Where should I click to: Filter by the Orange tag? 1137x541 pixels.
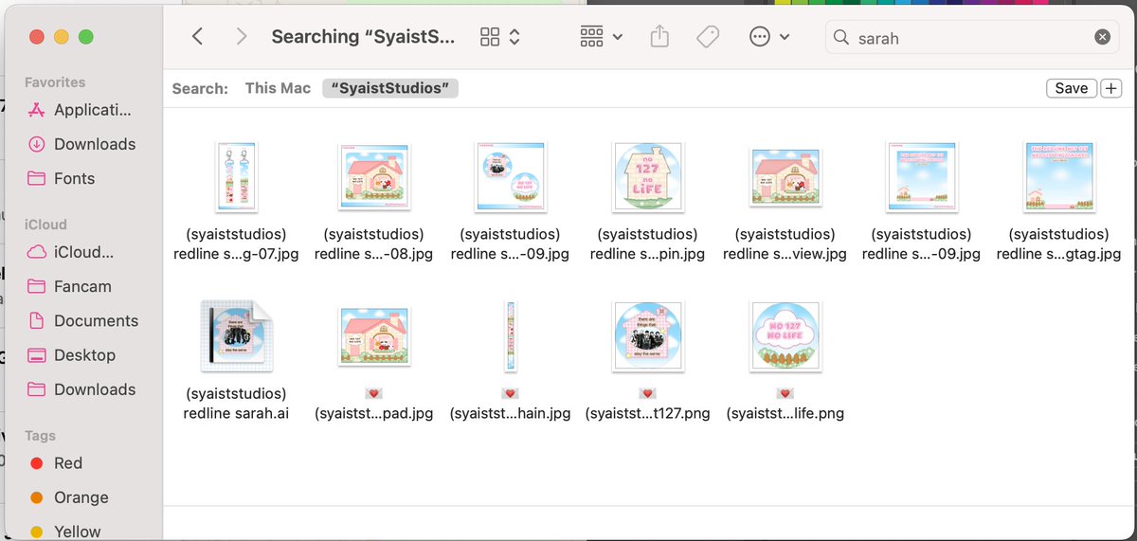pyautogui.click(x=69, y=497)
